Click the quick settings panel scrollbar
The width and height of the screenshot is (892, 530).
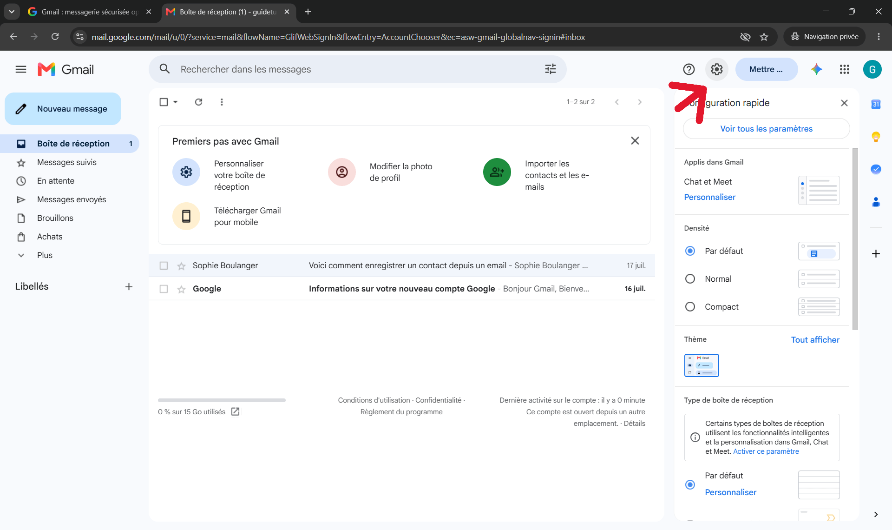pos(855,238)
